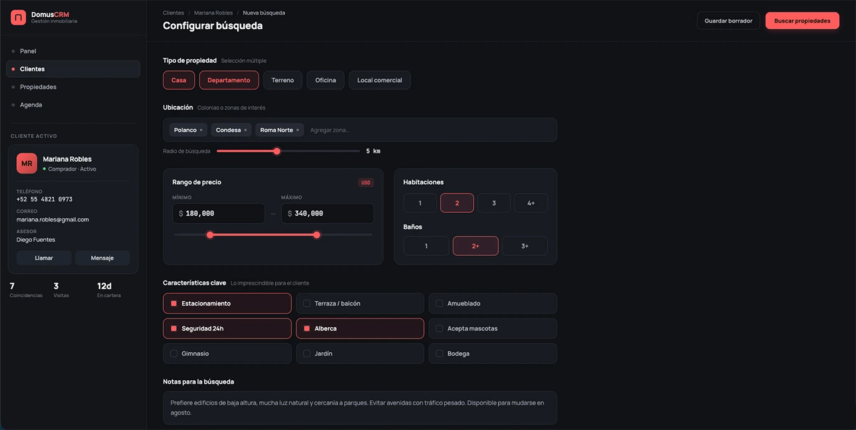This screenshot has height=430, width=856.
Task: Open Agenda in the sidebar
Action: (x=73, y=105)
